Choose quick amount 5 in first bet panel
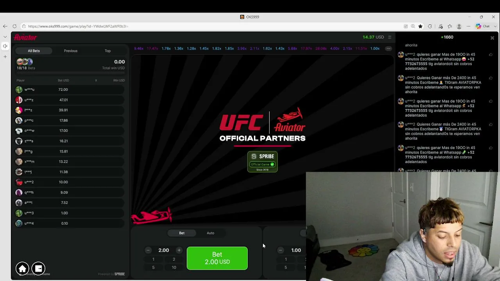Viewport: 500px width, 281px height. coord(153,267)
